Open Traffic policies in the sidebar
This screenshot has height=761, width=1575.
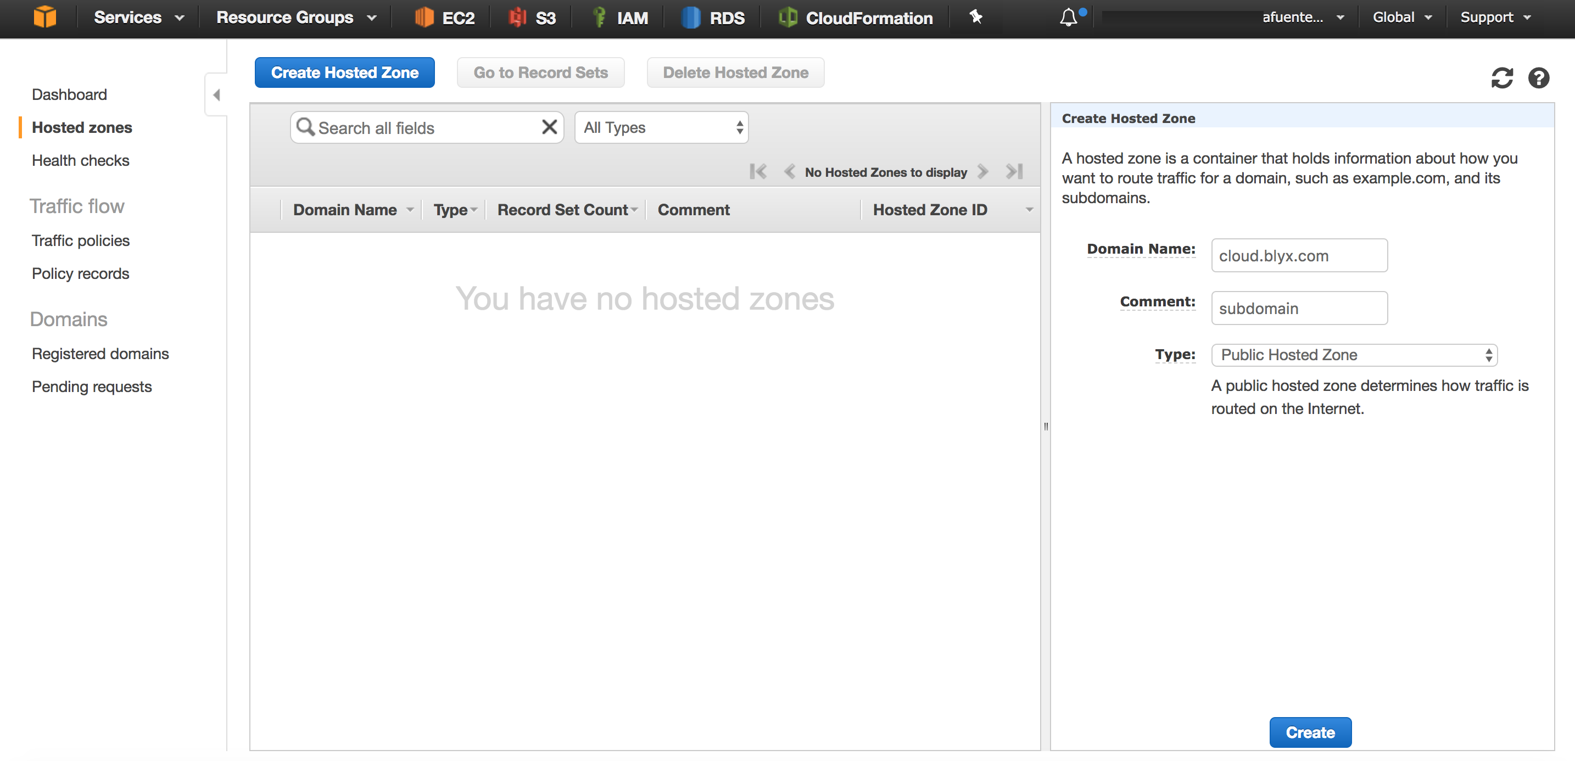coord(80,241)
